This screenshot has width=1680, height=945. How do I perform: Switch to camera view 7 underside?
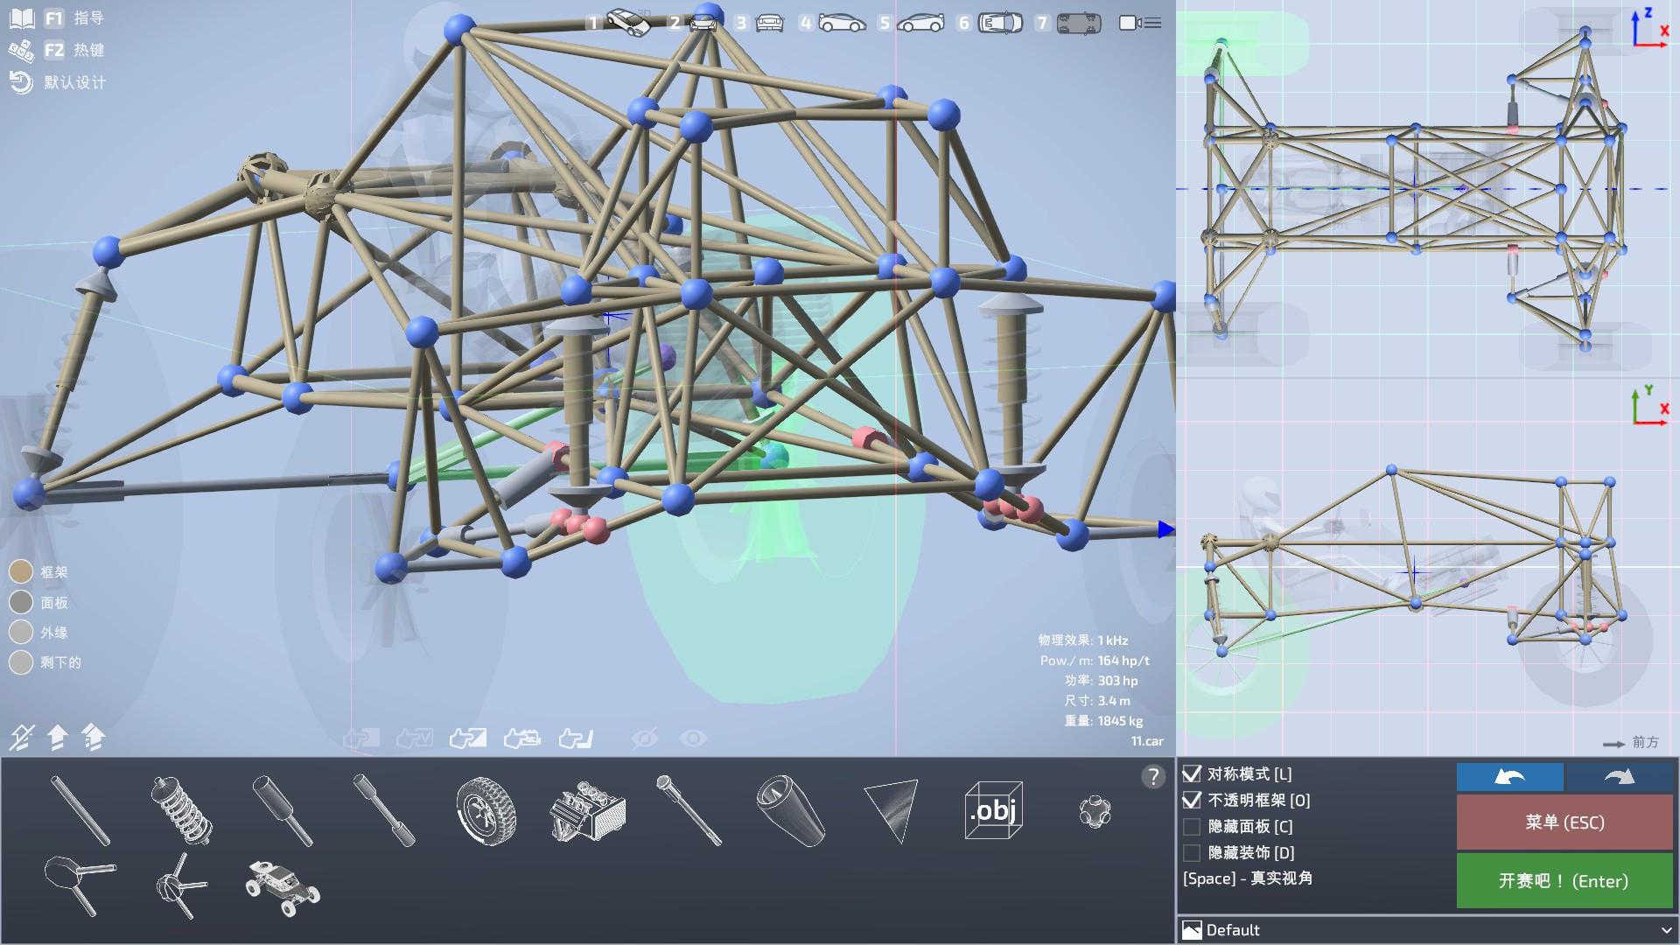1069,23
